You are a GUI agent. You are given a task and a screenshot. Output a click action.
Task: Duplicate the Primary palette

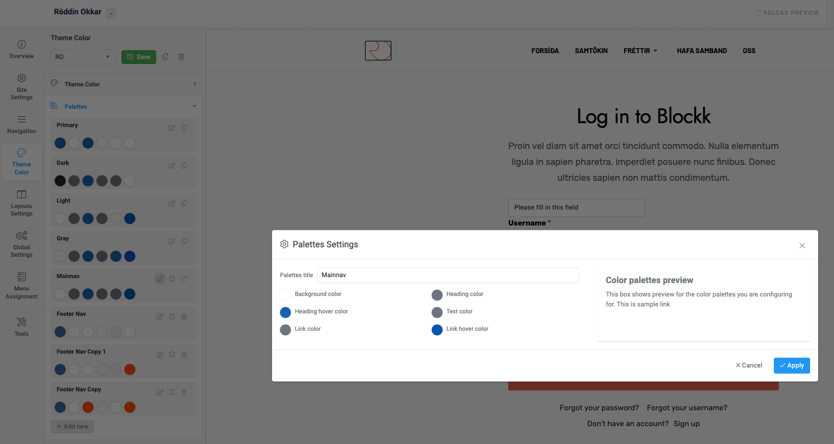click(x=184, y=128)
